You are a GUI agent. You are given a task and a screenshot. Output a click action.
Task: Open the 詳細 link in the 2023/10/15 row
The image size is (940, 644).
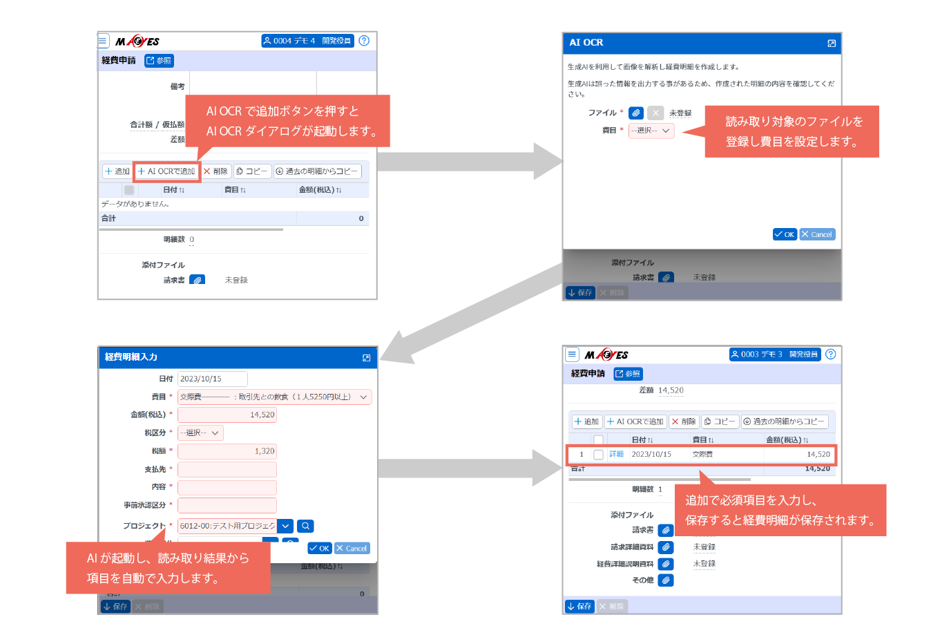(x=616, y=455)
